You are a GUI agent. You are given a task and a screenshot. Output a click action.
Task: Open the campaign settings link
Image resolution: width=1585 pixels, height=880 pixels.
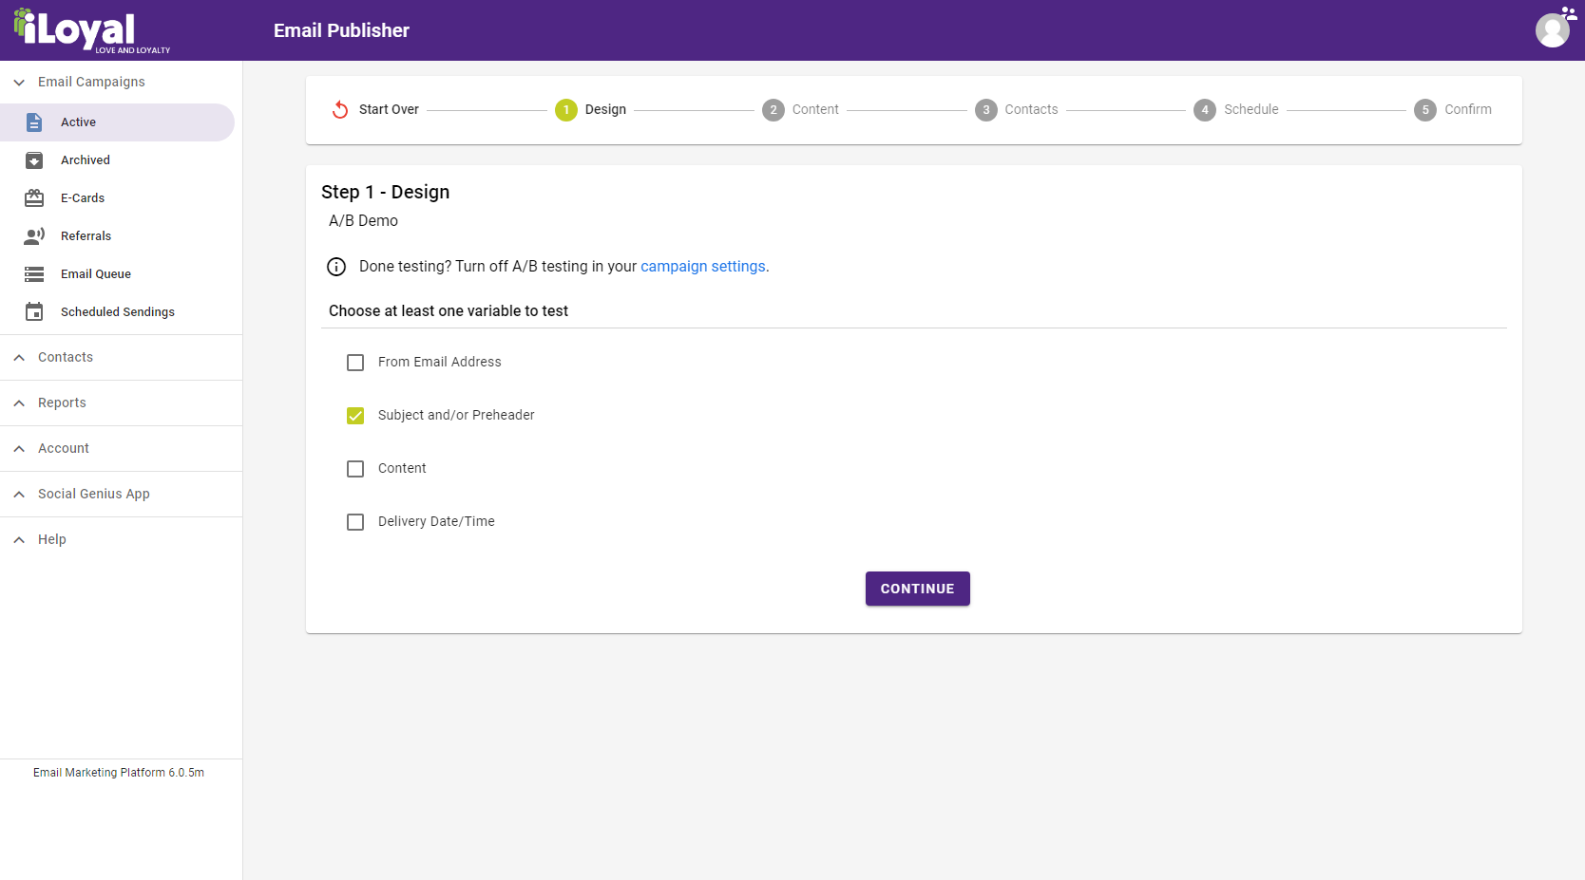click(702, 267)
